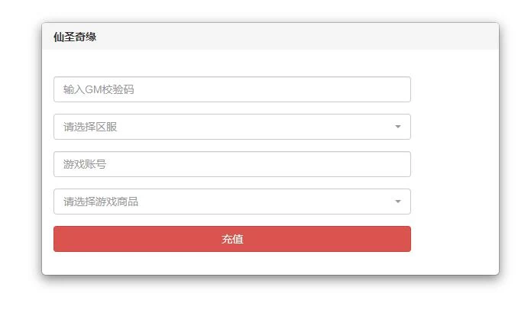Focus the 游戏账号 text field
531x329 pixels.
click(232, 164)
